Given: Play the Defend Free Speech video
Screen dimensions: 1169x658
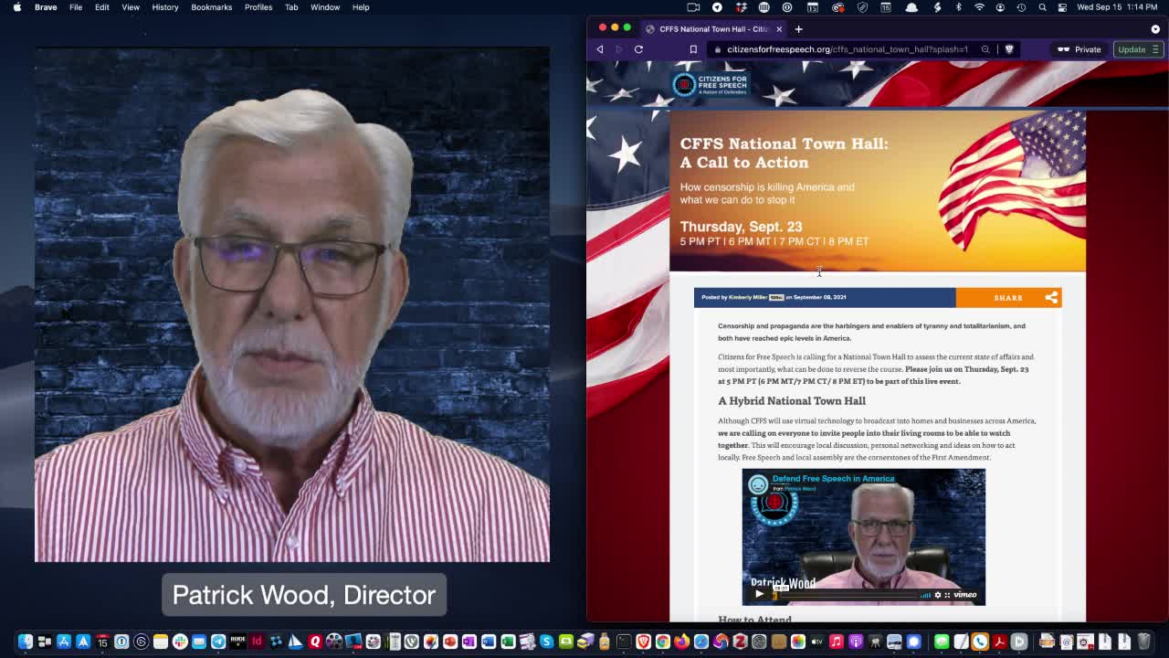Looking at the screenshot, I should (x=759, y=594).
